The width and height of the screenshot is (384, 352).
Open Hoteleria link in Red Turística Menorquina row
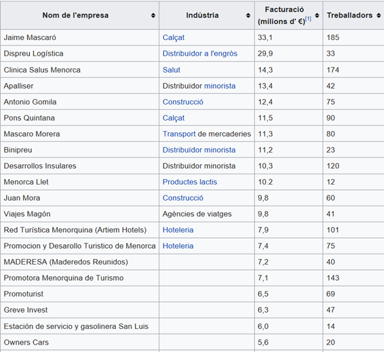[x=178, y=230]
